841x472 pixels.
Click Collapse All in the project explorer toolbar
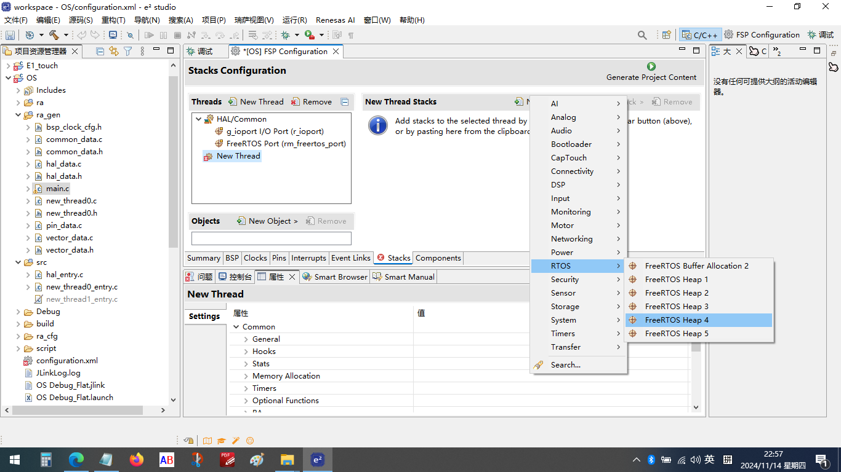(100, 51)
